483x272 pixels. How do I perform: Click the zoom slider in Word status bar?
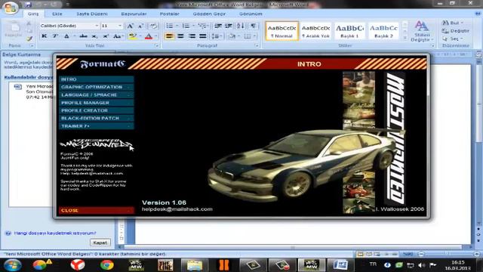click(x=447, y=254)
